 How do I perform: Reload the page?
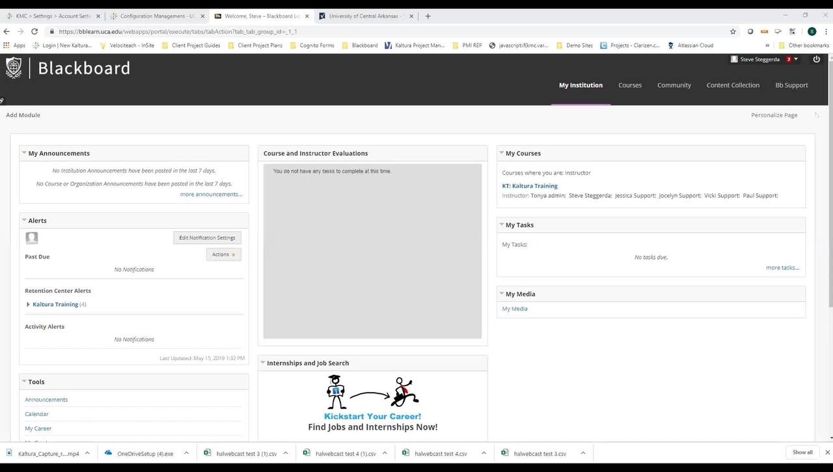[x=34, y=31]
